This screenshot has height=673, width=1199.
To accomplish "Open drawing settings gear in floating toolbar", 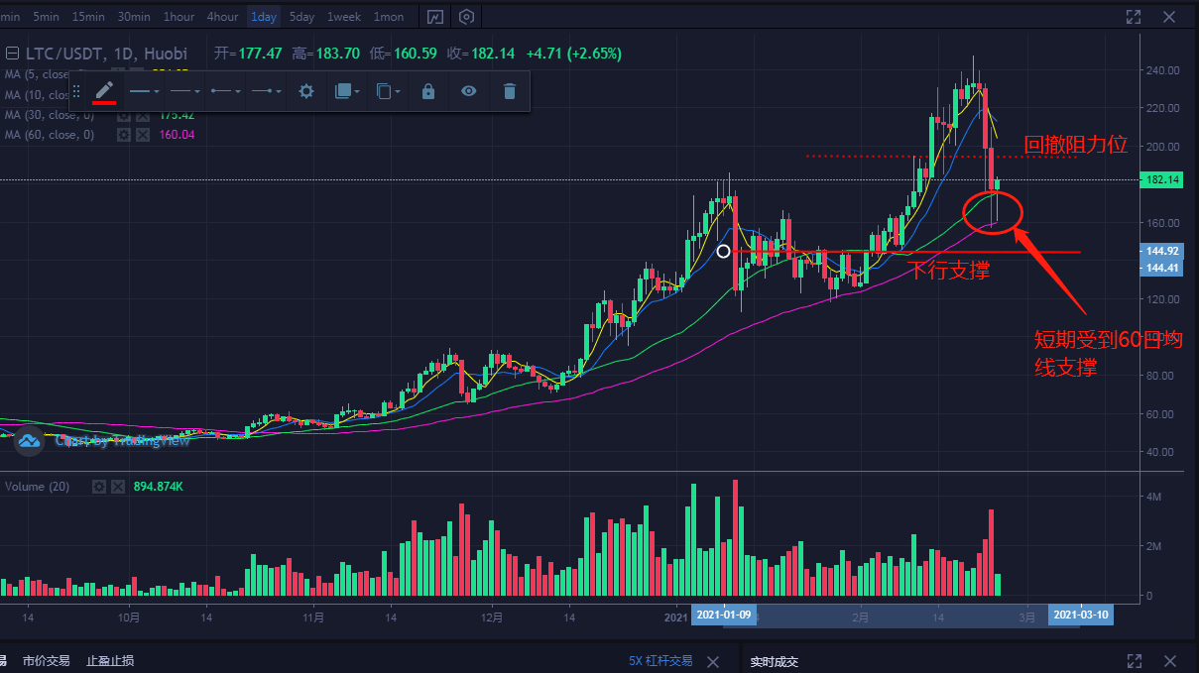I will point(306,91).
